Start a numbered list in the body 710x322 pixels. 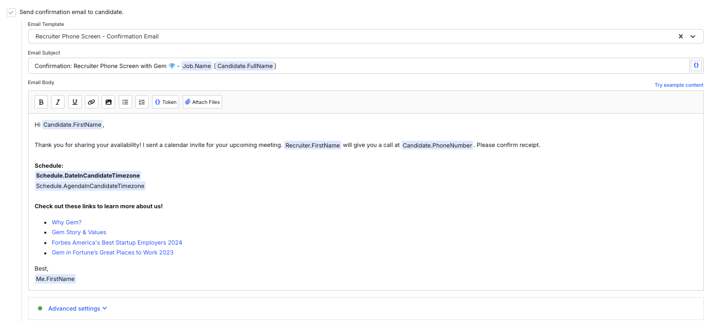[142, 102]
